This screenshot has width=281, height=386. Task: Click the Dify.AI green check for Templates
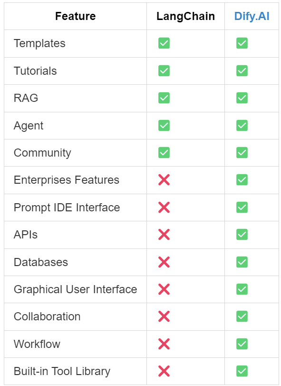pos(242,43)
